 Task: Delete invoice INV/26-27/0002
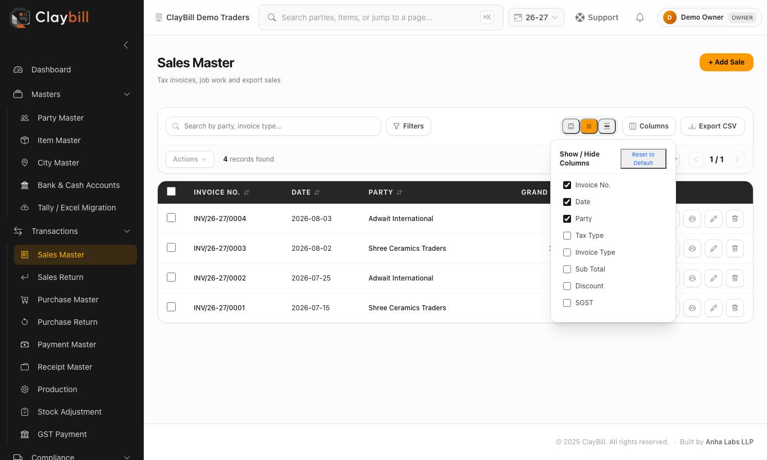tap(735, 278)
